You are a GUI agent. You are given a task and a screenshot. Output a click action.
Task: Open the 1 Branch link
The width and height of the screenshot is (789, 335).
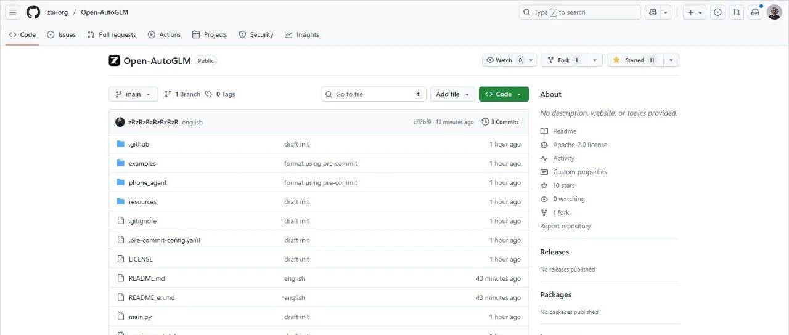(182, 94)
